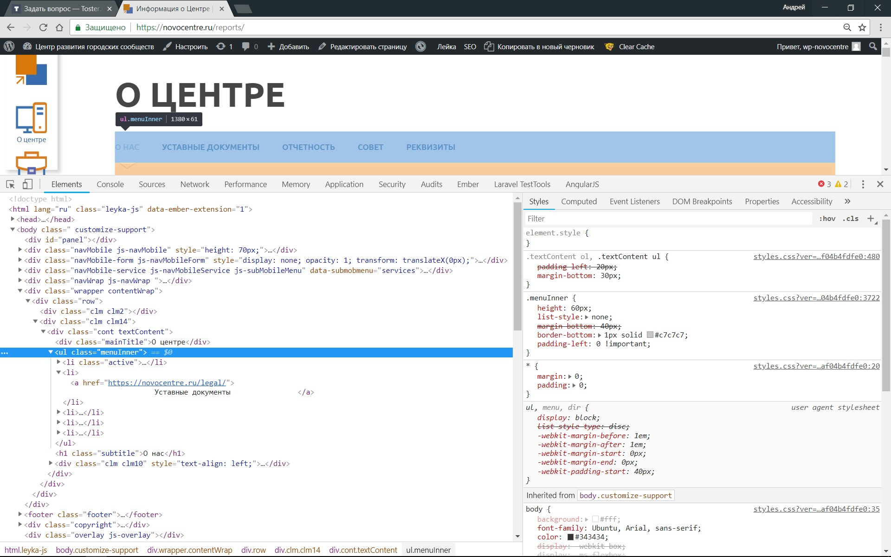Click the Уставные документы menu link

[x=210, y=147]
